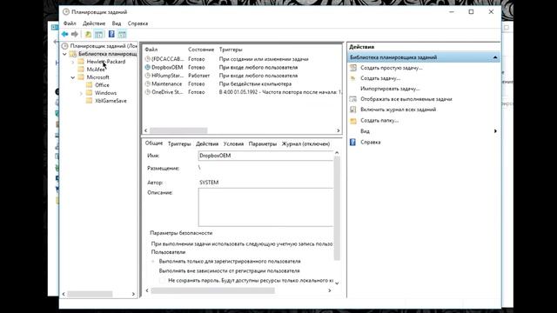Click 'Импортировать задачу...' action

click(390, 89)
